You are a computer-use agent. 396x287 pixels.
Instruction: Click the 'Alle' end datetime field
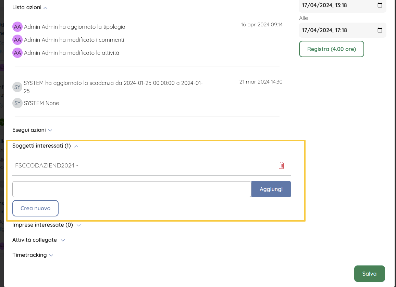point(337,30)
